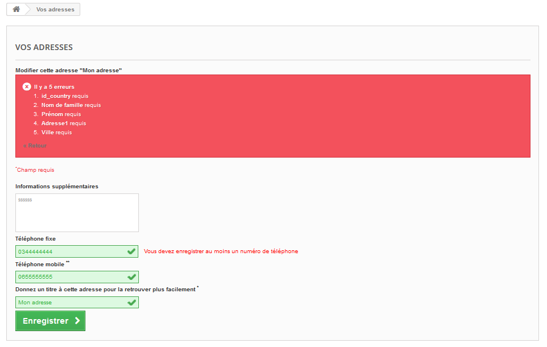This screenshot has width=547, height=347.
Task: Click the '*Champ requis' notice
Action: (x=35, y=170)
